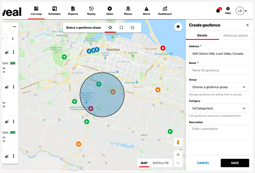Activate the Street View pegman
Screen dimensions: 255x173
pyautogui.click(x=178, y=142)
